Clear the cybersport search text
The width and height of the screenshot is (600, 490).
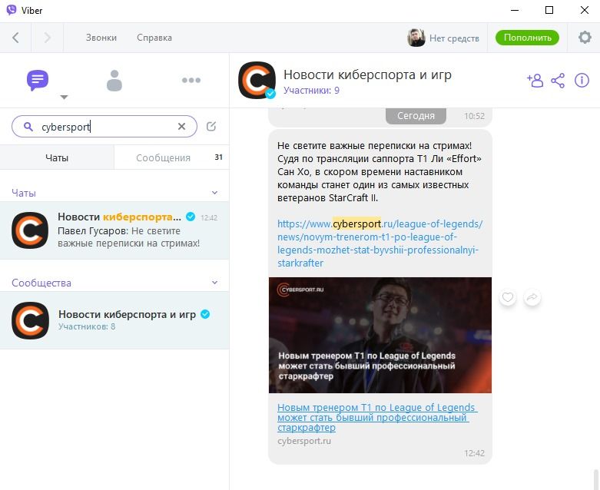(x=182, y=127)
